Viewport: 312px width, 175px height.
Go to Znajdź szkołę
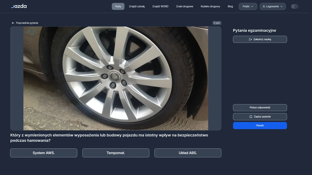[x=137, y=6]
